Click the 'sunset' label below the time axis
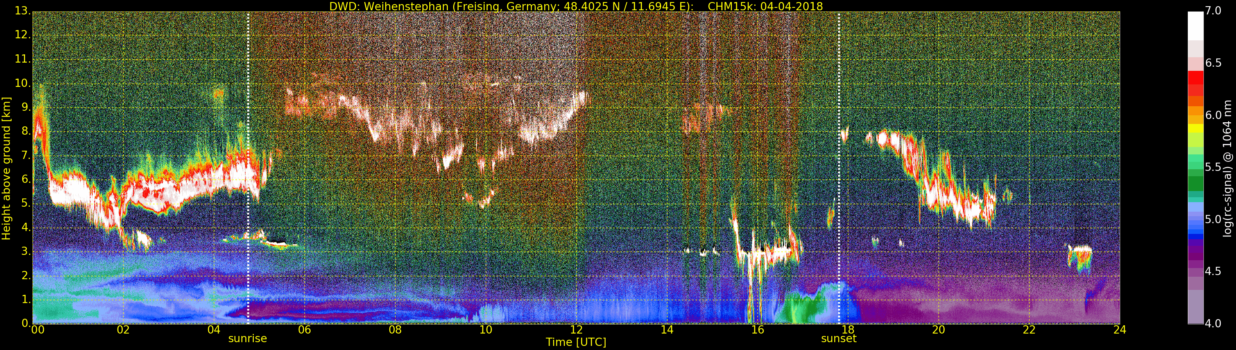1236x350 pixels. click(x=839, y=338)
